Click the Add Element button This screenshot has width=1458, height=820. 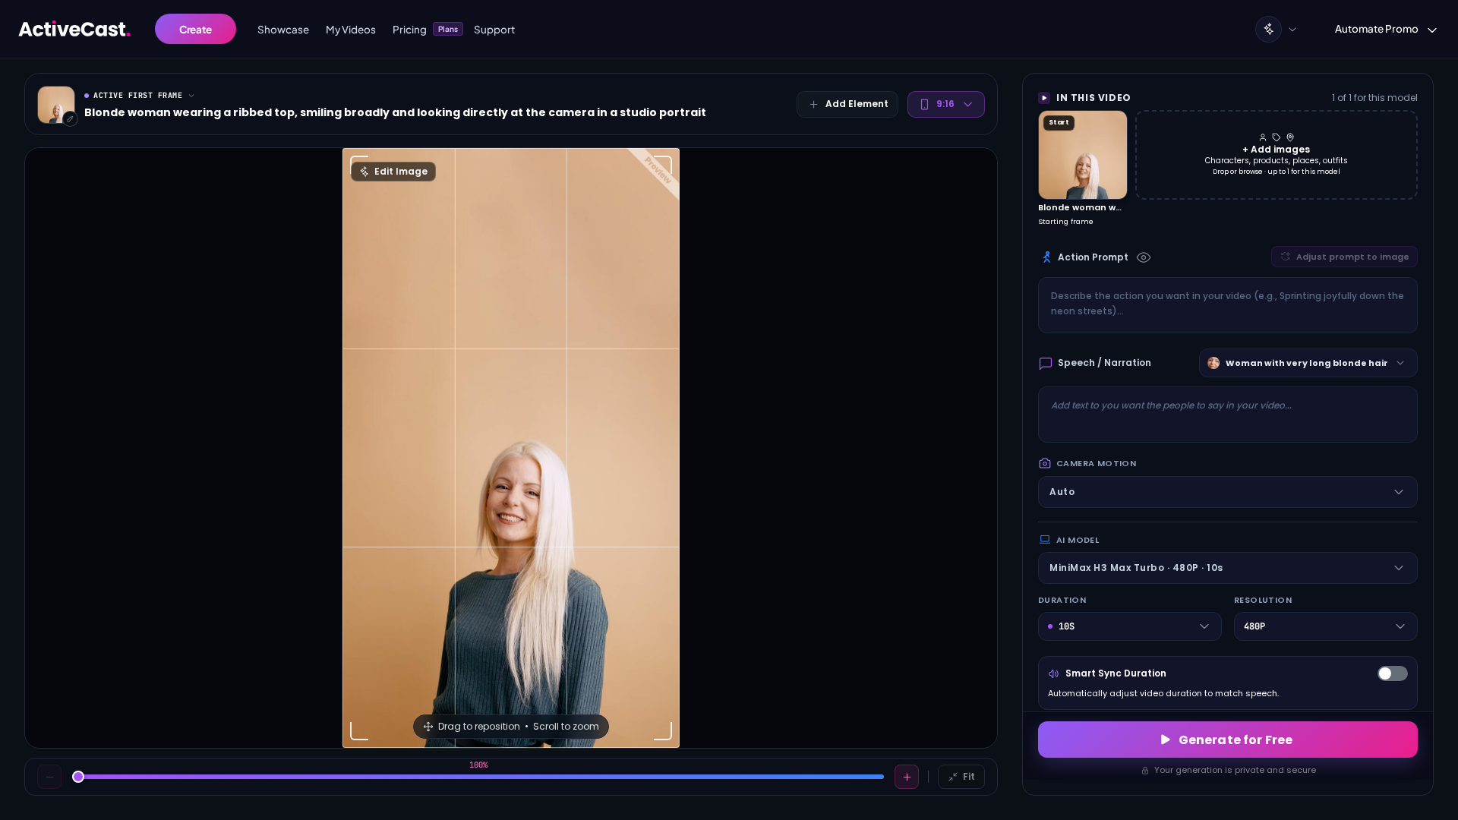(x=847, y=104)
